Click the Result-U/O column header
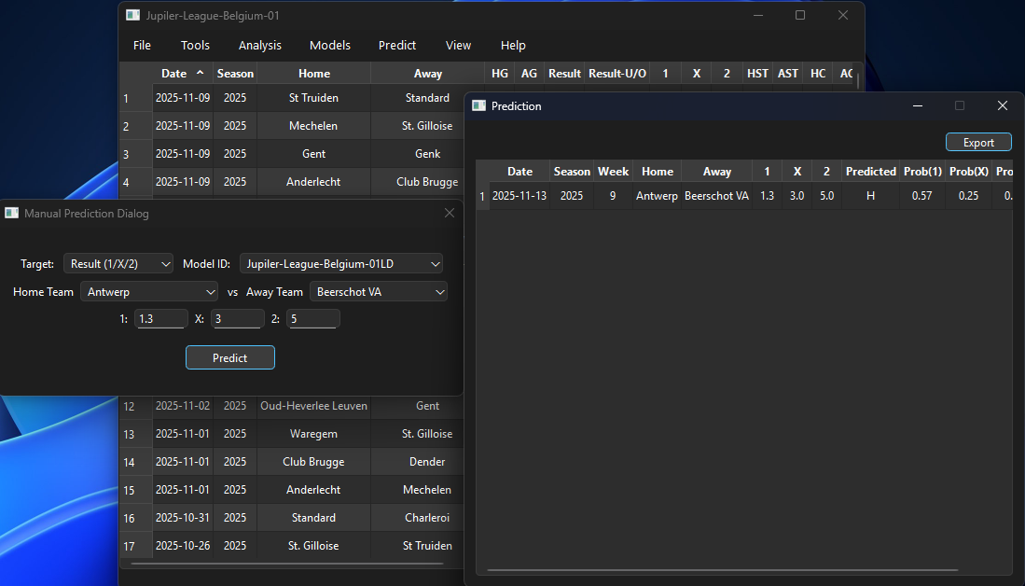The height and width of the screenshot is (586, 1025). (617, 73)
